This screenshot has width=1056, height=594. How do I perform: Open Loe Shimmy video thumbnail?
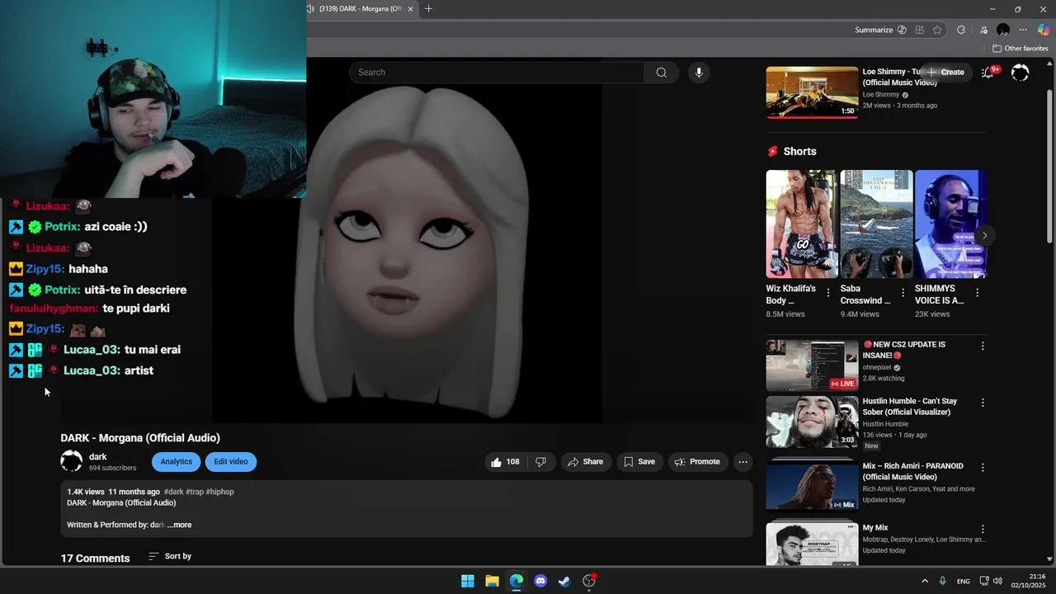812,92
